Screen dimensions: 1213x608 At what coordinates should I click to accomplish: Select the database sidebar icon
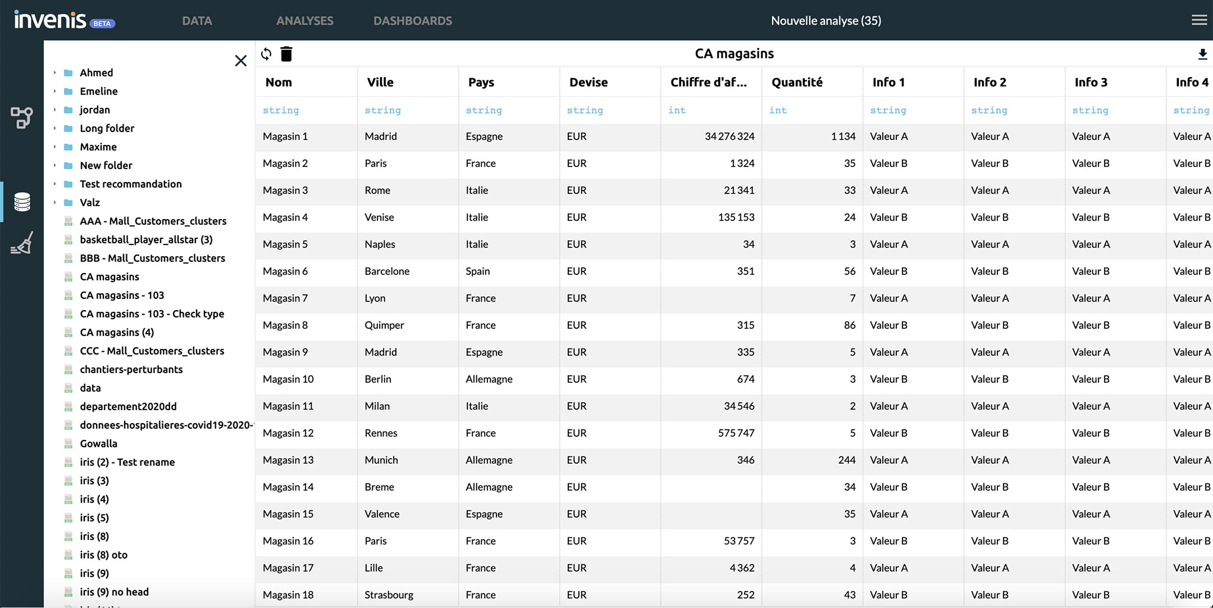tap(22, 202)
